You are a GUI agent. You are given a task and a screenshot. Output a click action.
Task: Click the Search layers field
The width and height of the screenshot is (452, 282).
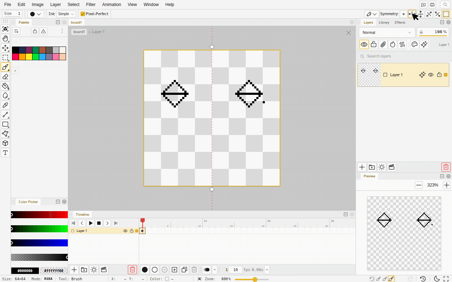pos(403,56)
